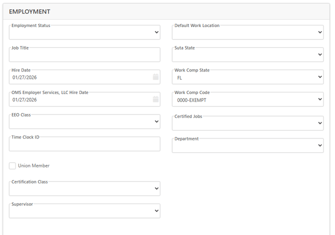This screenshot has height=235, width=335.
Task: Click into the Job Title field
Action: point(84,55)
